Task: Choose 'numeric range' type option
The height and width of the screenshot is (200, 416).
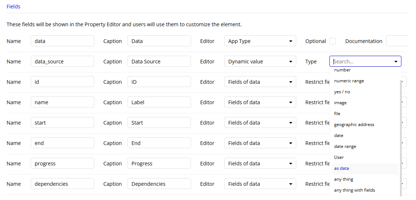Action: [349, 81]
